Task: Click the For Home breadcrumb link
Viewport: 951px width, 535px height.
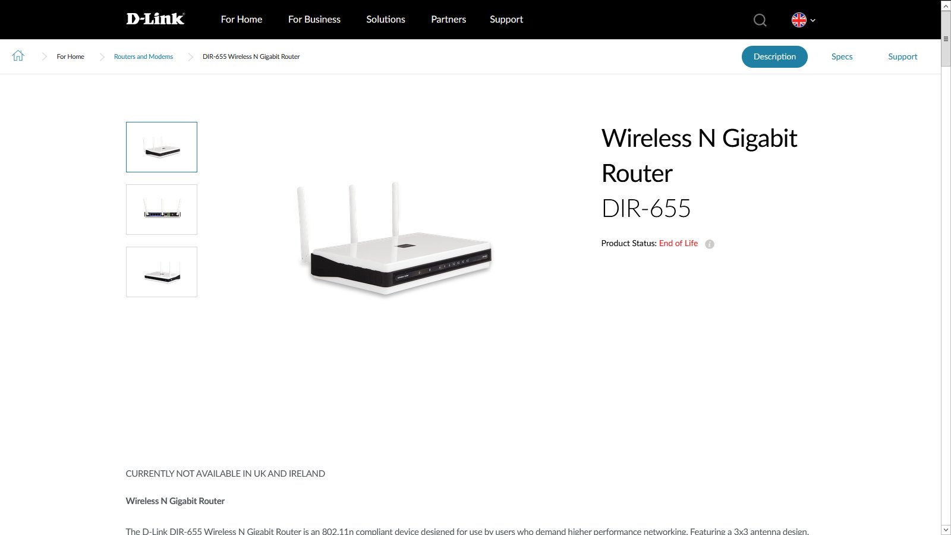Action: [x=70, y=56]
